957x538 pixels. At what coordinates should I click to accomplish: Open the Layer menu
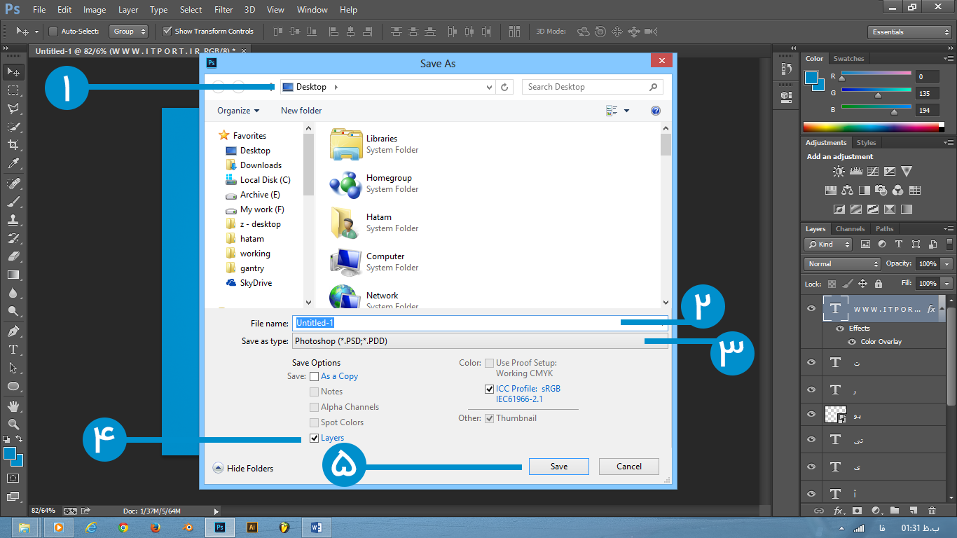(x=128, y=10)
